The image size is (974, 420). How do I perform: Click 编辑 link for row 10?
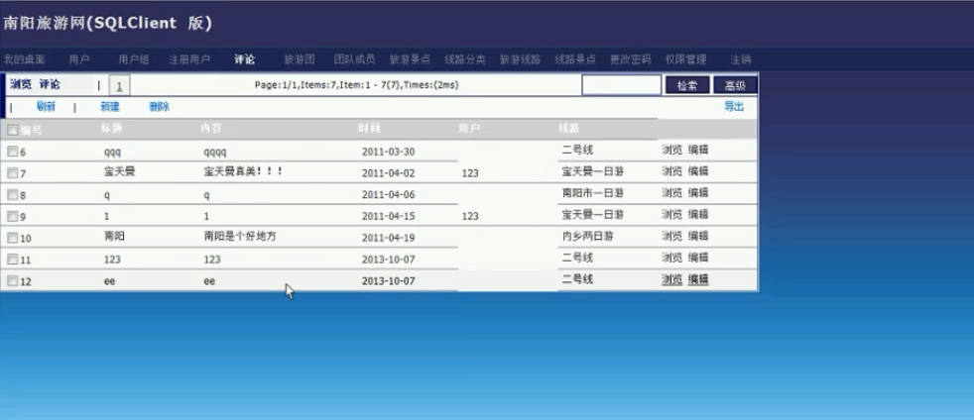698,236
